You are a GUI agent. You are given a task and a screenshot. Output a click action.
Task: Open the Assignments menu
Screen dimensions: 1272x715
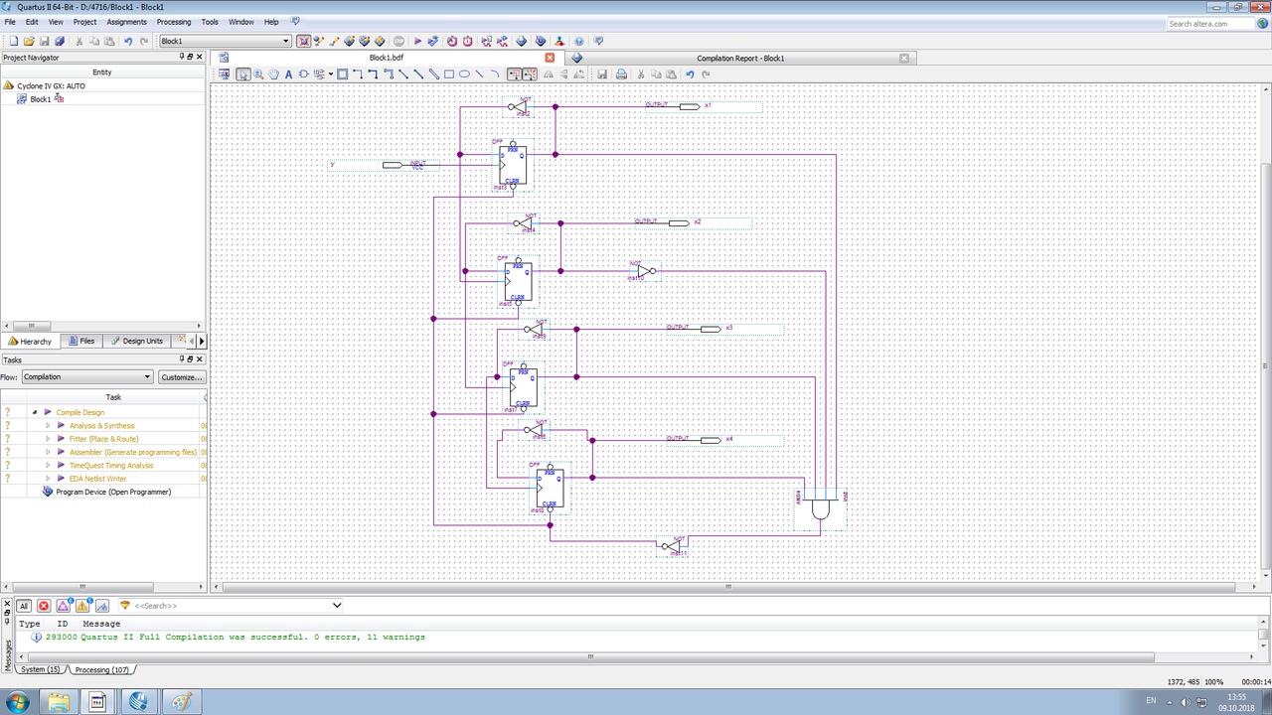coord(126,22)
